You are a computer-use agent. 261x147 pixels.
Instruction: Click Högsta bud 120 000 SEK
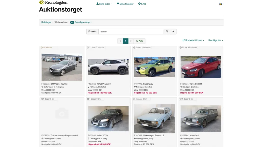pos(100,93)
